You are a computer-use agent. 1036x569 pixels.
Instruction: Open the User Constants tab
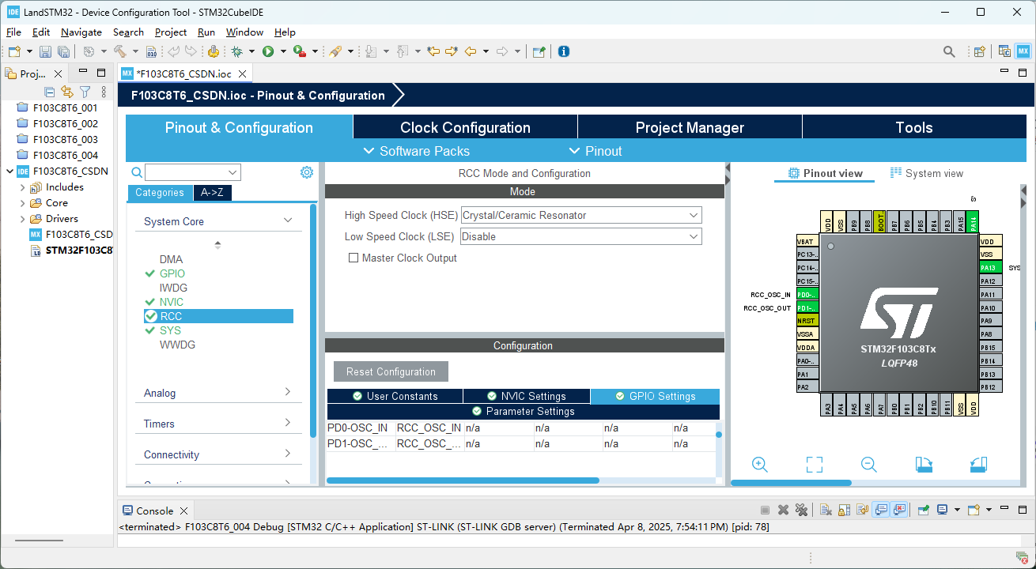(x=395, y=396)
